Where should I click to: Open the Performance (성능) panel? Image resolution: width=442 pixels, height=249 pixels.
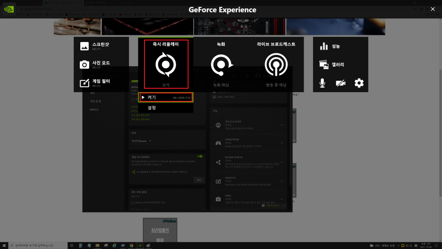click(x=330, y=46)
